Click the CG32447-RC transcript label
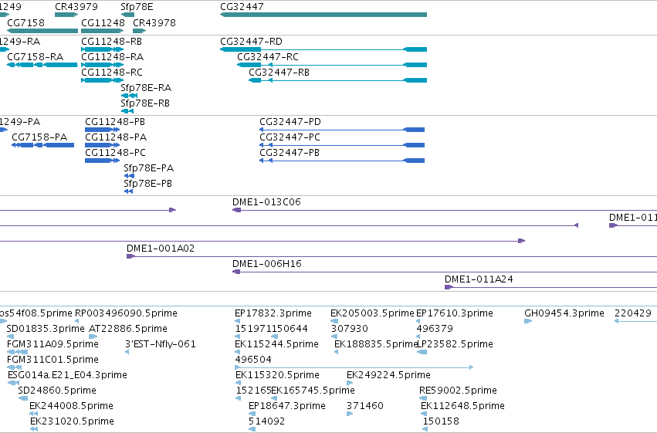Screen dimensions: 657x433 coord(268,57)
